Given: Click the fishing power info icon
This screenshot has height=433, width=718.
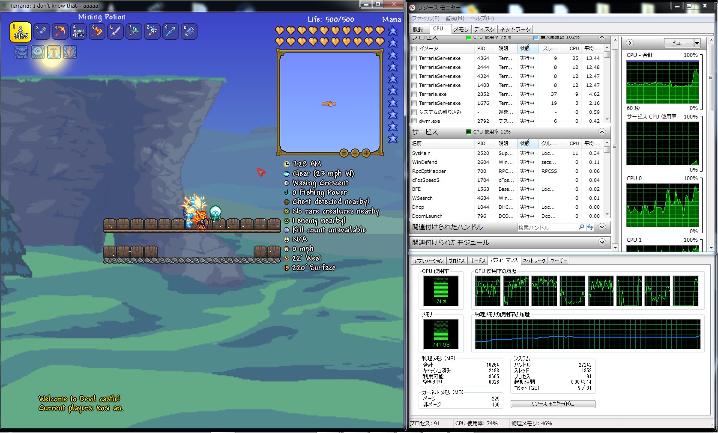Looking at the screenshot, I should (287, 192).
